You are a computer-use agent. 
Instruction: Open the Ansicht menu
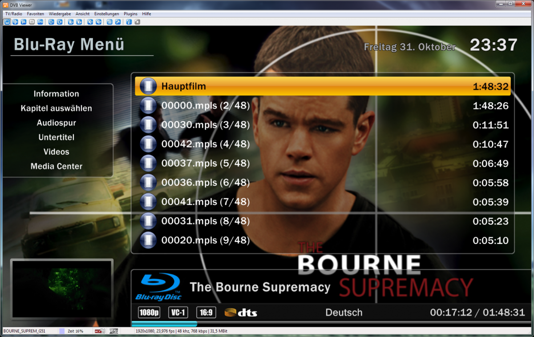[83, 14]
